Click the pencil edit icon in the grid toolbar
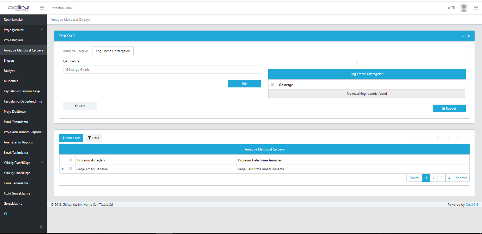The width and height of the screenshot is (482, 234). pos(427,138)
